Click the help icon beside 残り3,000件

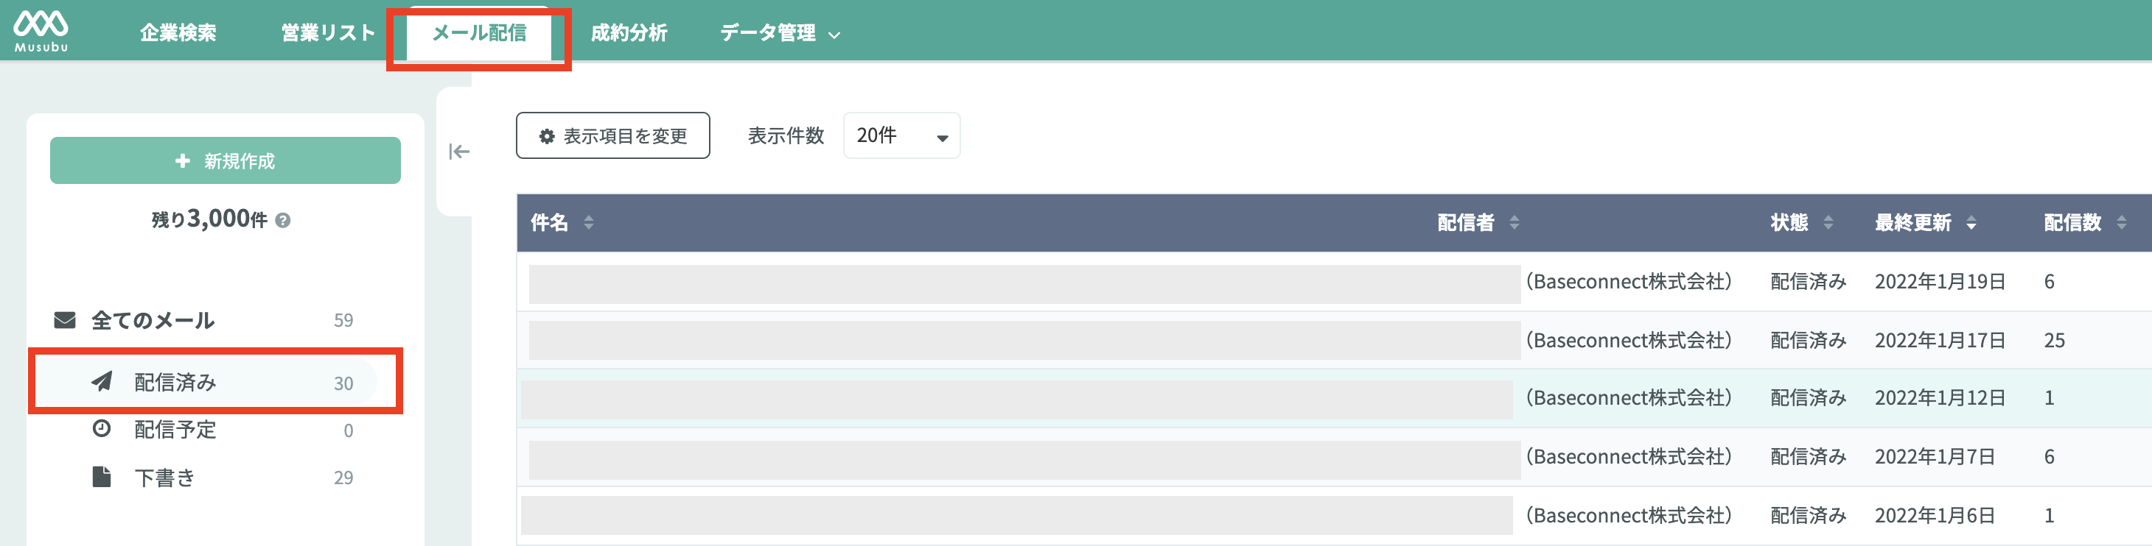click(283, 220)
